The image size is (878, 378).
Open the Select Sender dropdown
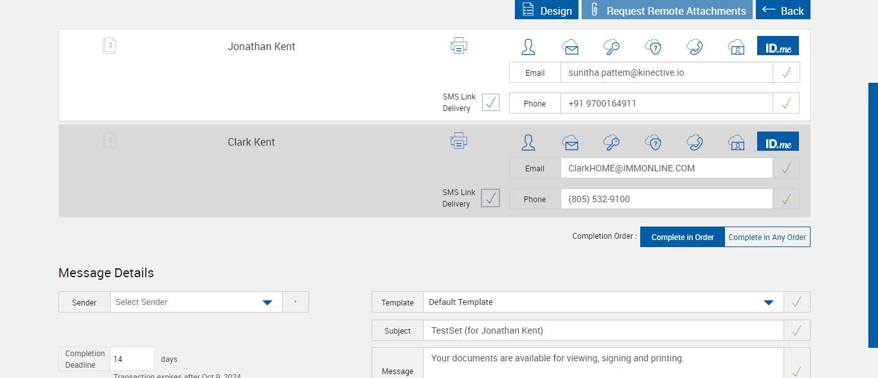tap(196, 302)
